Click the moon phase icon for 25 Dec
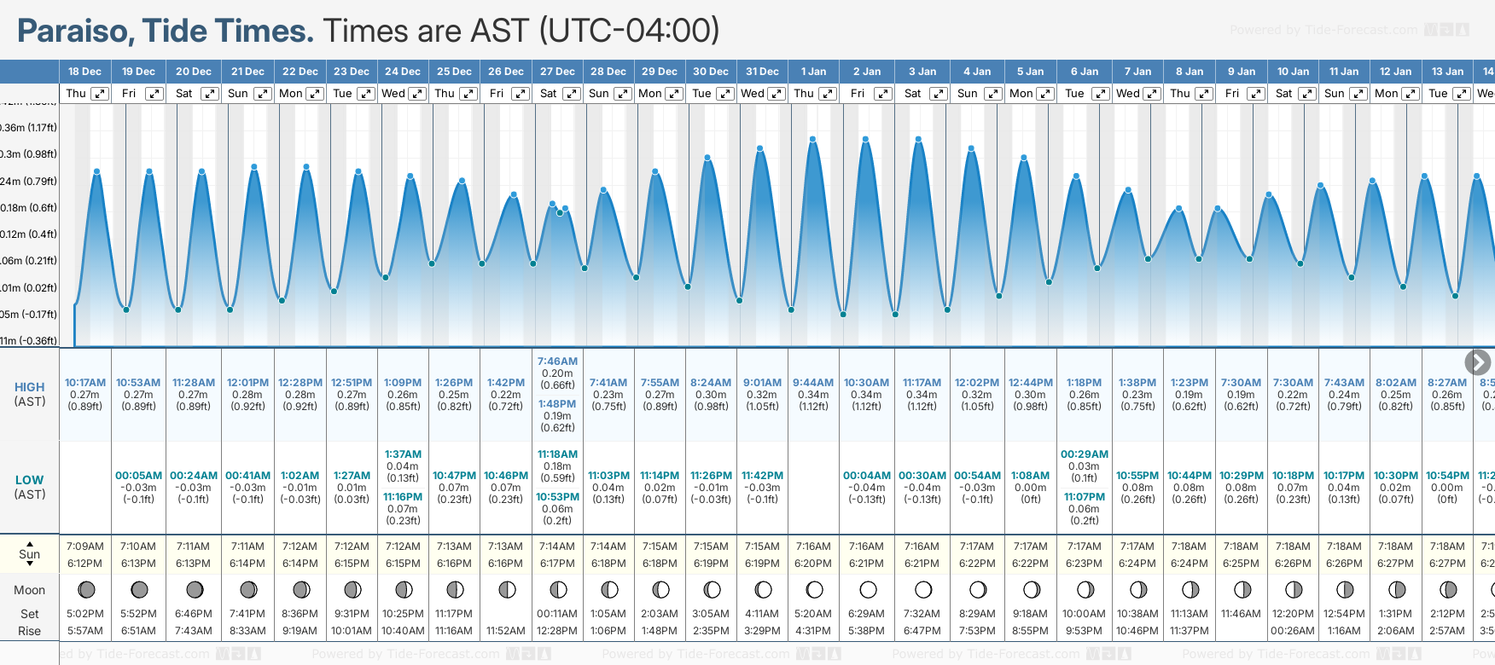The height and width of the screenshot is (665, 1495). pos(455,589)
